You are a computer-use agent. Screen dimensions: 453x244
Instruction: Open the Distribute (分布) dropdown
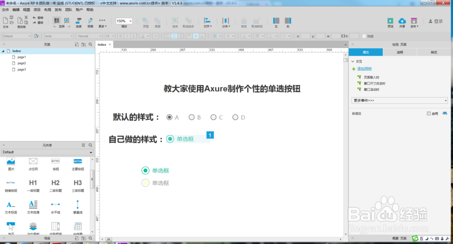tap(226, 23)
